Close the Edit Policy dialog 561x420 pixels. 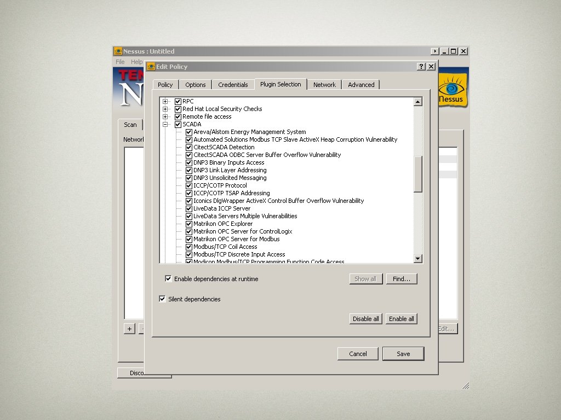(x=431, y=66)
